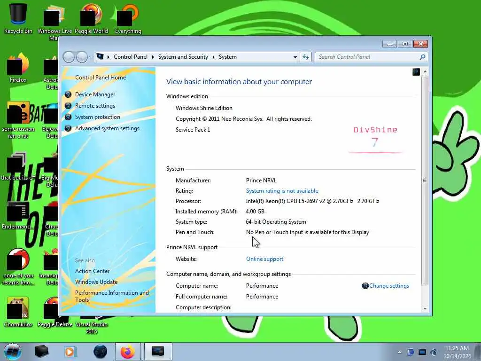The width and height of the screenshot is (481, 361).
Task: Open the recent pages dropdown arrow
Action: 91,57
